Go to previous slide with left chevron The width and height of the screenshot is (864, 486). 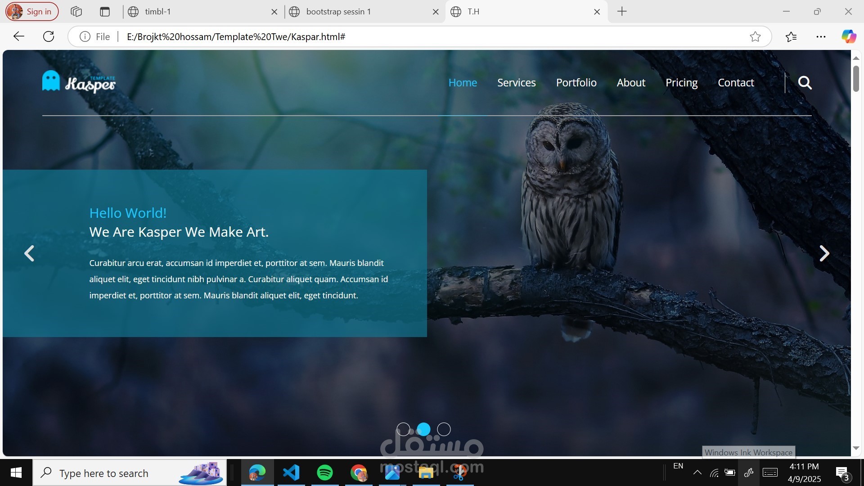point(29,253)
